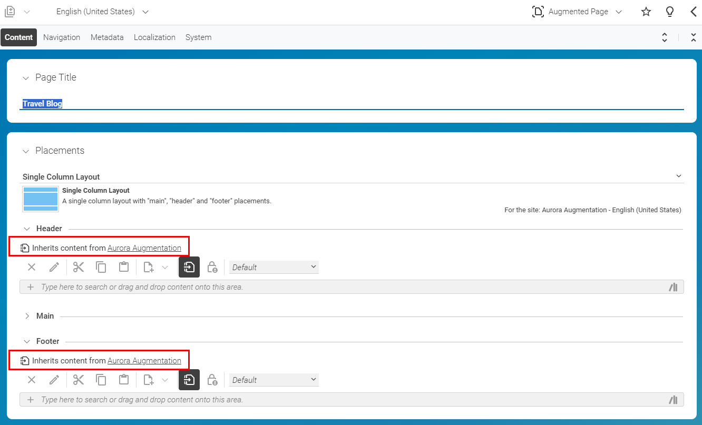702x425 pixels.
Task: Follow the Aurora Augmentation link under Header
Action: click(144, 248)
